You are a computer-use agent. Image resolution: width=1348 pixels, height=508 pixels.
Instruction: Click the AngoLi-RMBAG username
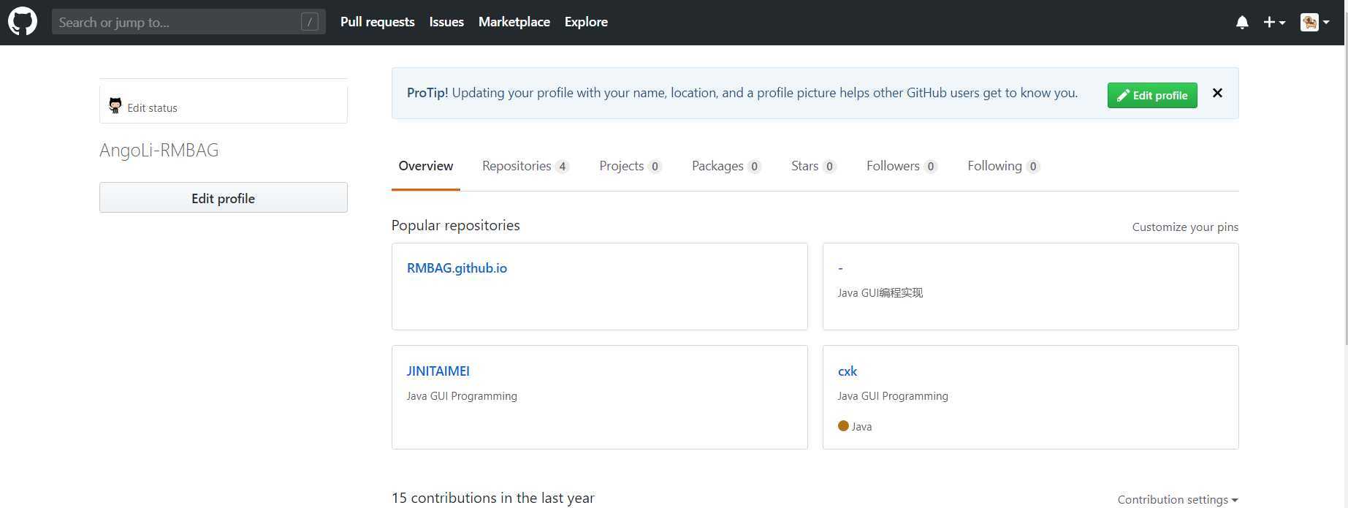point(159,150)
